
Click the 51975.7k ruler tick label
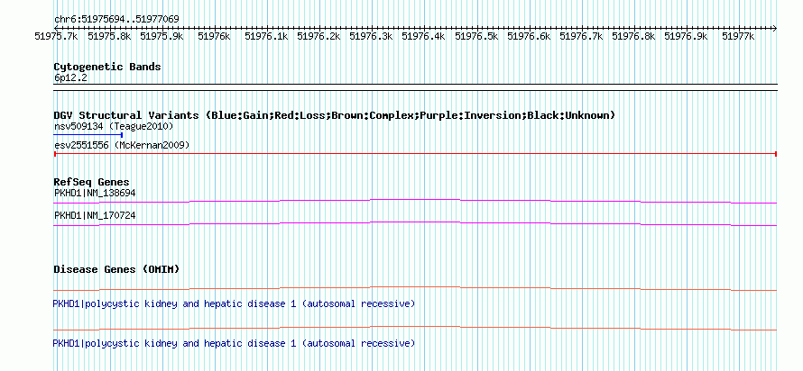[x=56, y=36]
